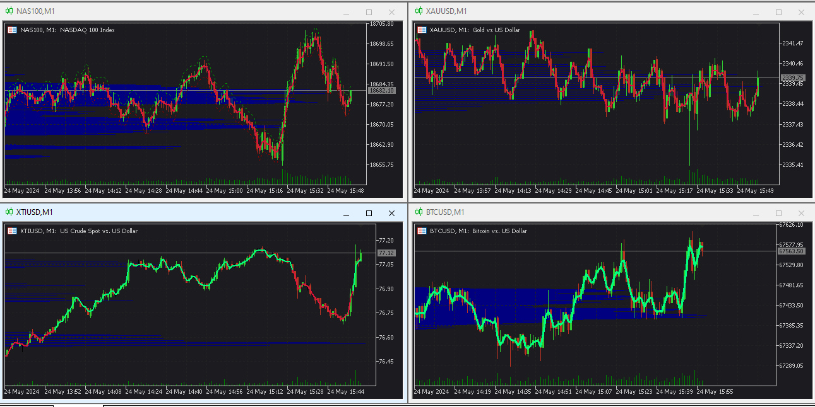Click the symbol info icon beside NASDAQ 100 Index
Screen dimensions: 815x407
coord(12,30)
